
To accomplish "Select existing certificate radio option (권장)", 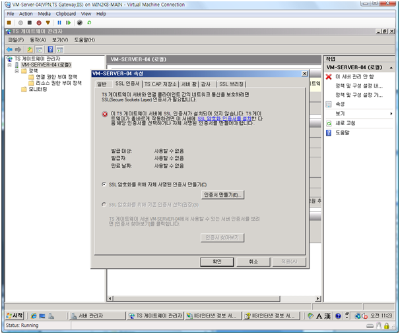I will [x=104, y=204].
